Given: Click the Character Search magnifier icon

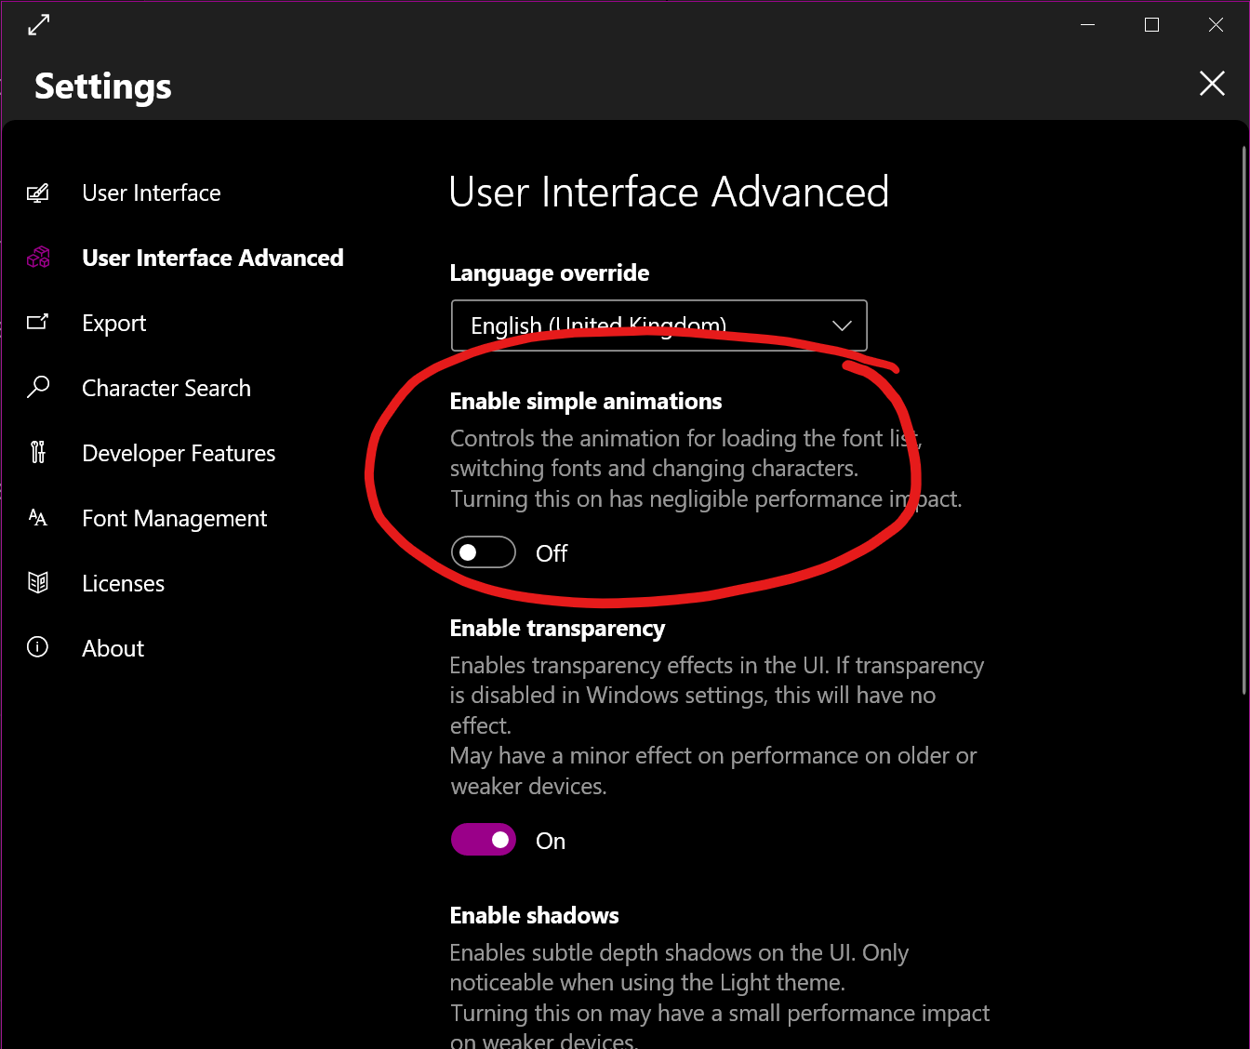Looking at the screenshot, I should point(37,387).
